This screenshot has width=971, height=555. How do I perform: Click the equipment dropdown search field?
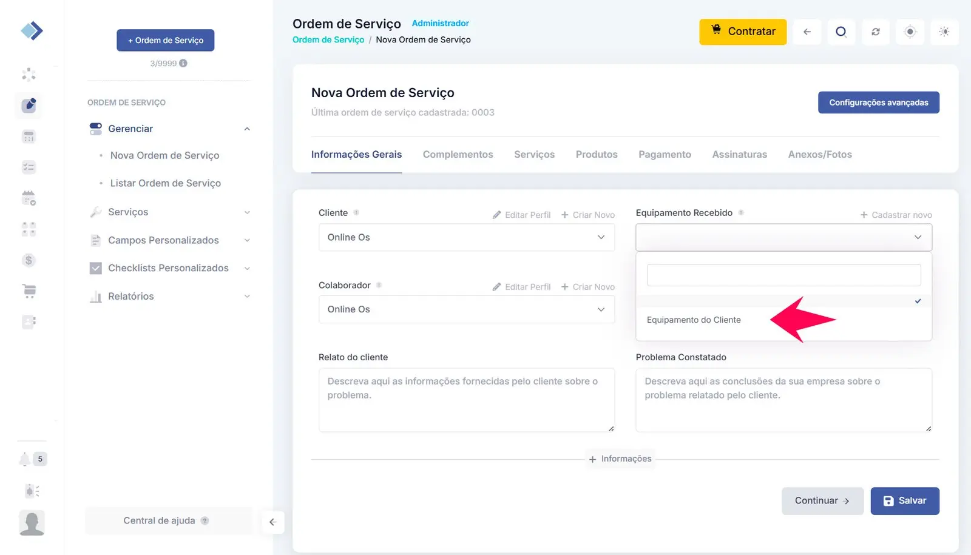[x=783, y=275]
